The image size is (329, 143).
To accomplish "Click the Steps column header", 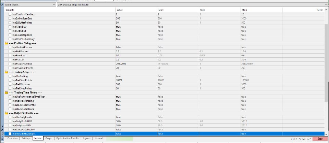I will 303,10.
